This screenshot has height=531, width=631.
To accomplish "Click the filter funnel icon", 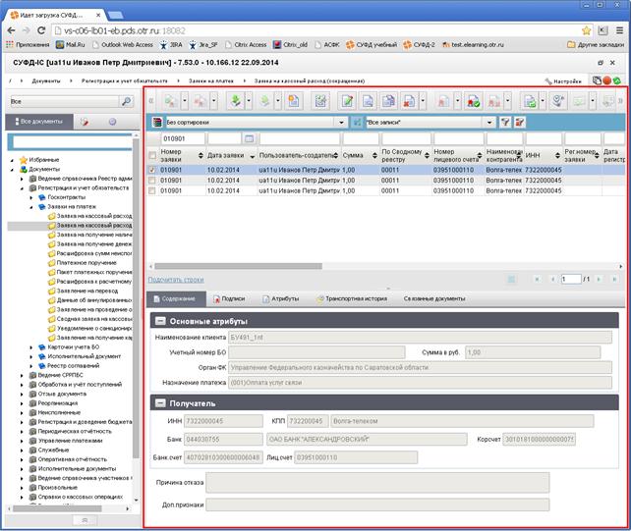I will point(505,122).
